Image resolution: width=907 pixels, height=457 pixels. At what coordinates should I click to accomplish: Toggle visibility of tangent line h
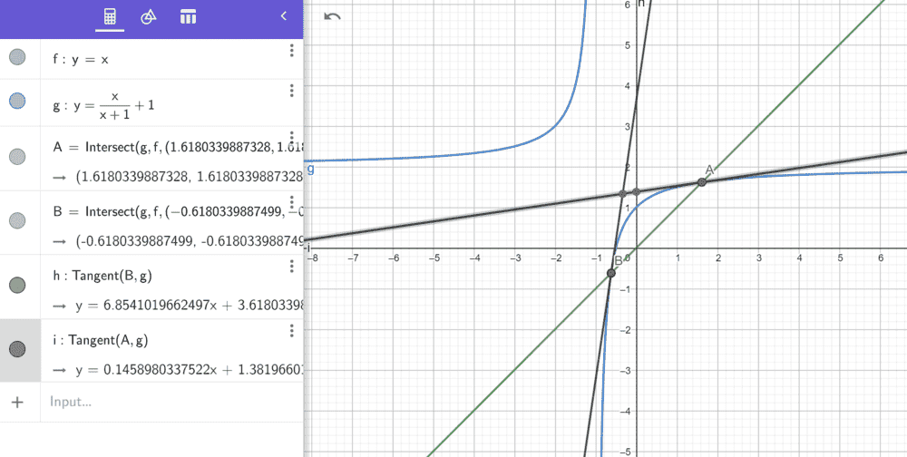pyautogui.click(x=18, y=286)
